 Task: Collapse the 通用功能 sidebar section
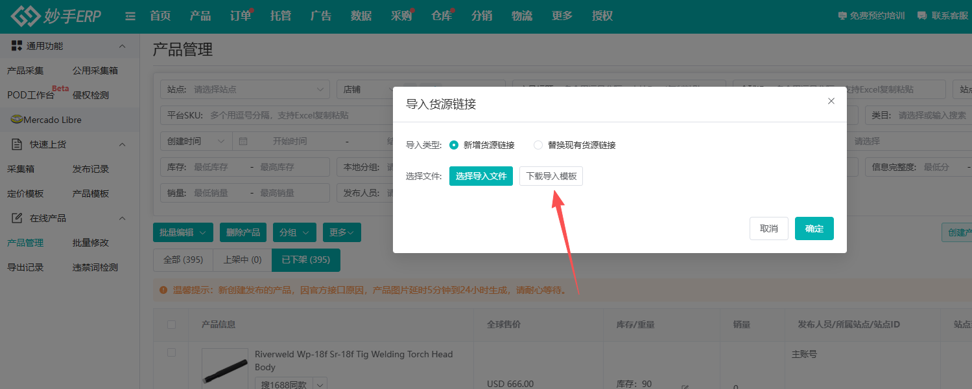122,46
